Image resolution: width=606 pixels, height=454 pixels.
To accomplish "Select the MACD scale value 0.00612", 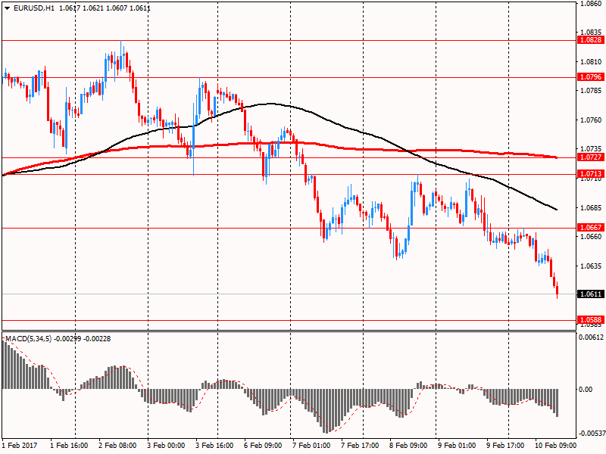I will coord(591,337).
